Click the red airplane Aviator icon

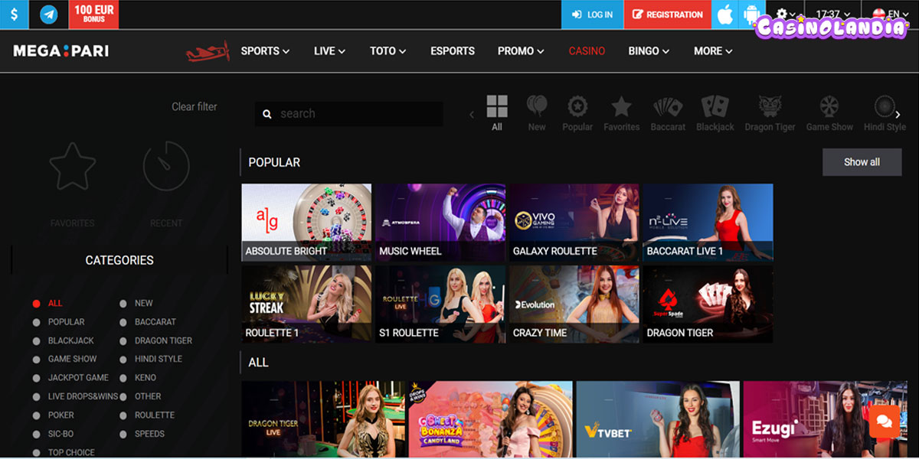click(x=208, y=51)
